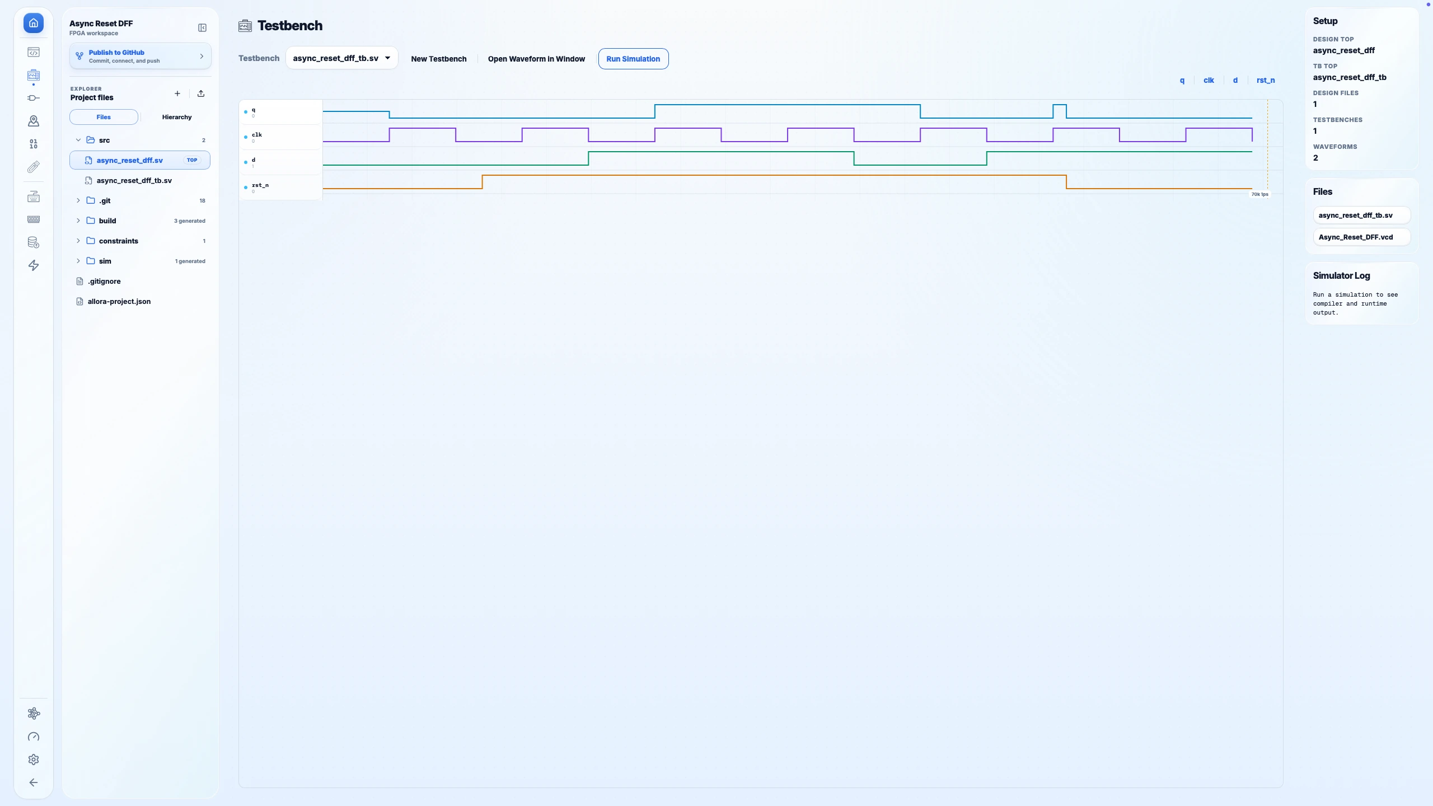Open the settings gear icon
This screenshot has height=806, width=1433.
click(x=34, y=760)
